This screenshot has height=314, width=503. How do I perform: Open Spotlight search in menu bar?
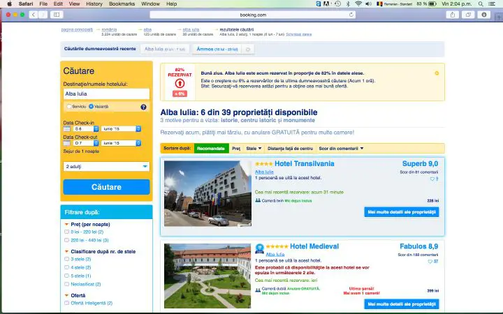pos(481,4)
